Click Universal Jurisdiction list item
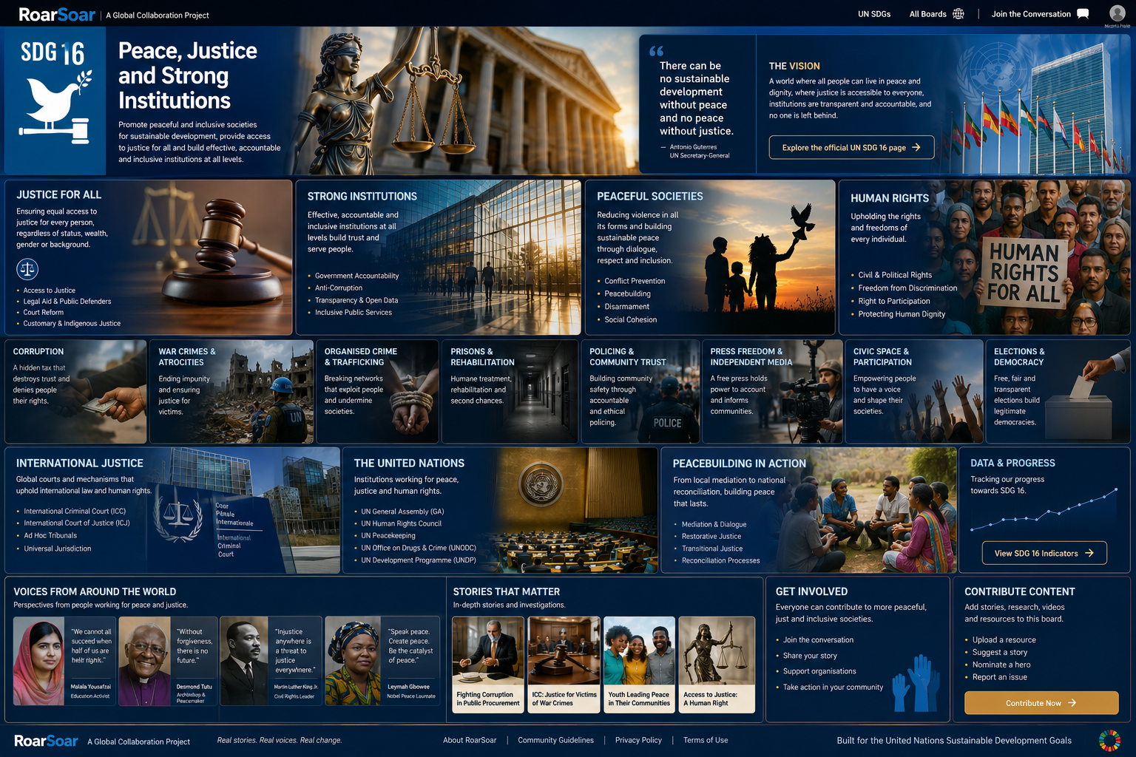Image resolution: width=1136 pixels, height=757 pixels. pyautogui.click(x=58, y=549)
